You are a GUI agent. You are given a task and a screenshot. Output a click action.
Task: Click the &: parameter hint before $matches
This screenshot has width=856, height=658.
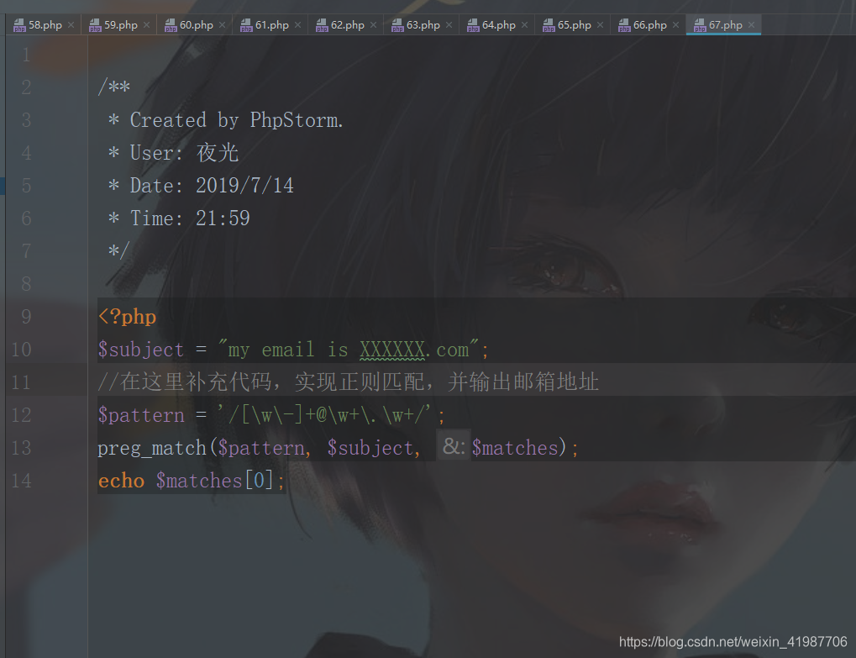click(453, 447)
